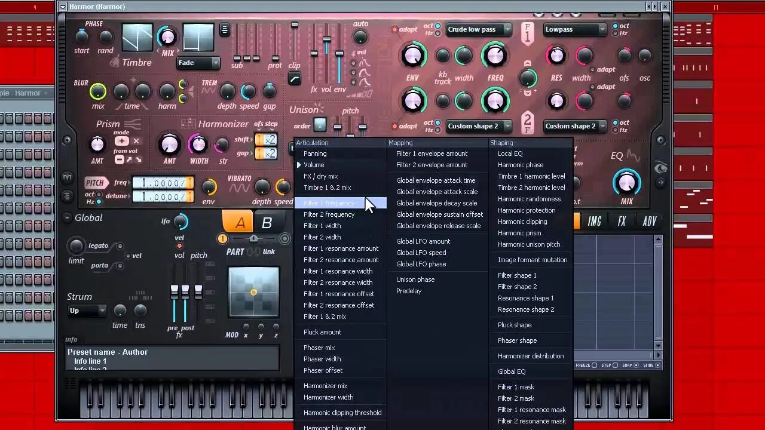Click the Harmor window menu arrow

[x=63, y=7]
